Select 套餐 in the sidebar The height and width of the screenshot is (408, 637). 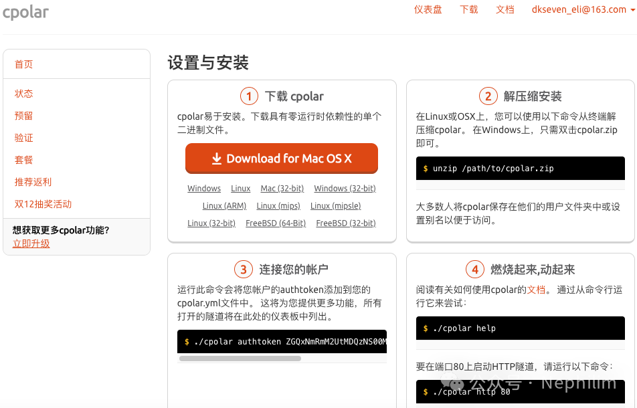click(23, 160)
